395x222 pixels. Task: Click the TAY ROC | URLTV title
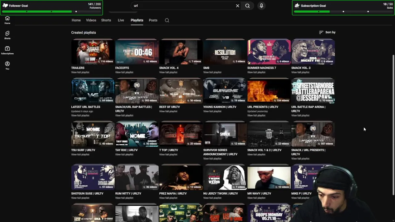[x=127, y=150]
